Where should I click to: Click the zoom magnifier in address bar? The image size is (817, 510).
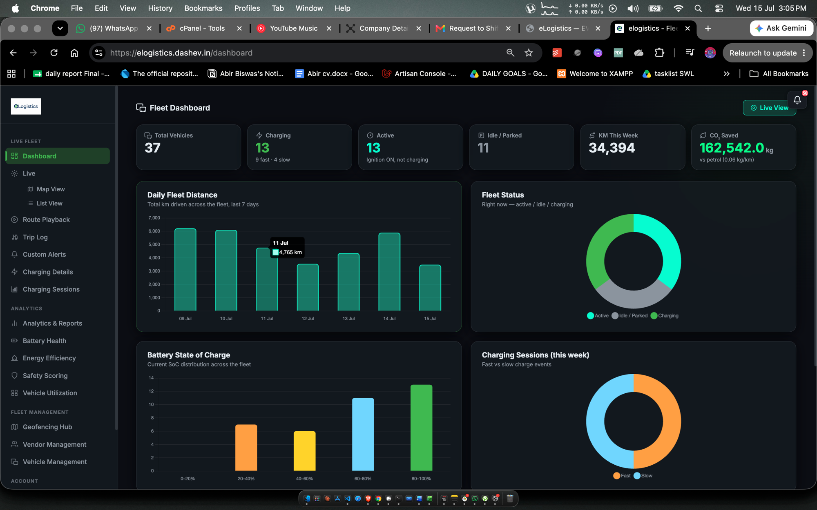coord(510,53)
